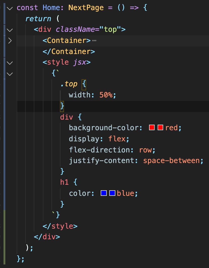Screen dimensions: 209x268
Task: Collapse the style jsx fold chevron
Action: 10,63
